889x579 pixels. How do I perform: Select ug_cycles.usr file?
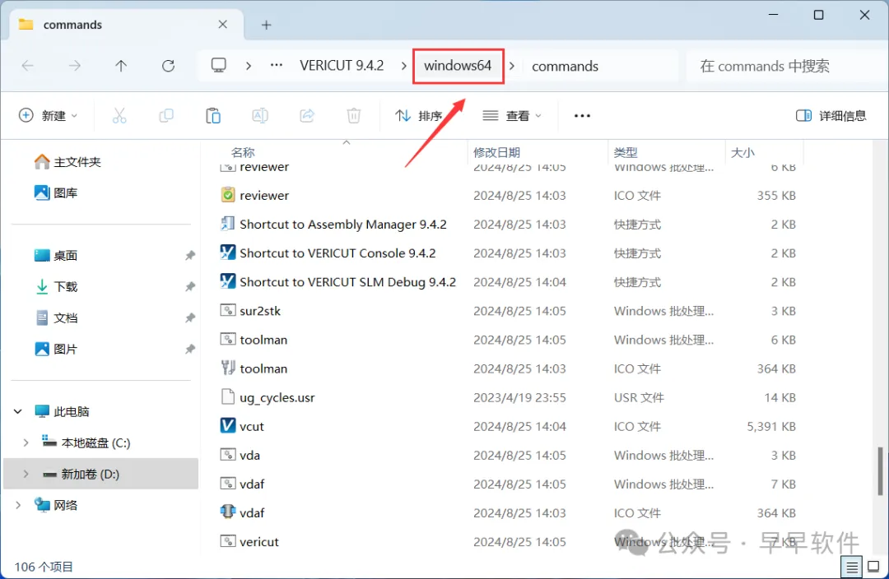277,397
